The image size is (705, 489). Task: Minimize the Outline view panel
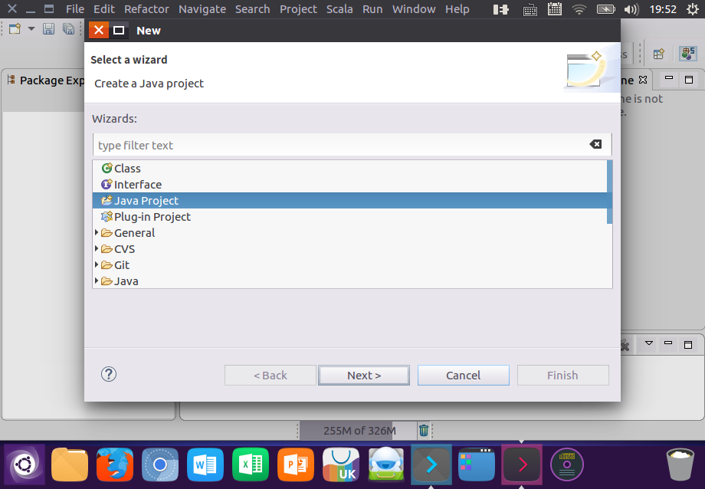(x=669, y=78)
